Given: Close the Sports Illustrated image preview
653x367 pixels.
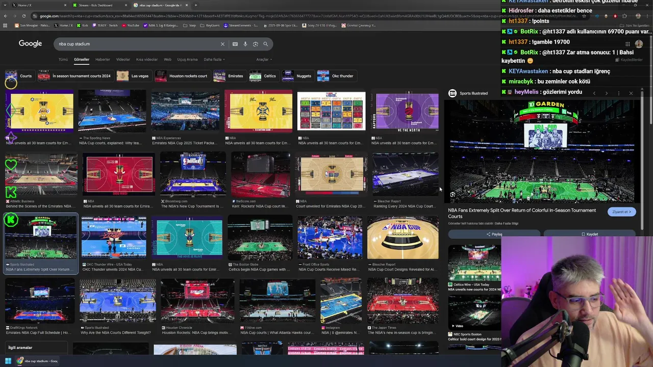Looking at the screenshot, I should (x=631, y=93).
